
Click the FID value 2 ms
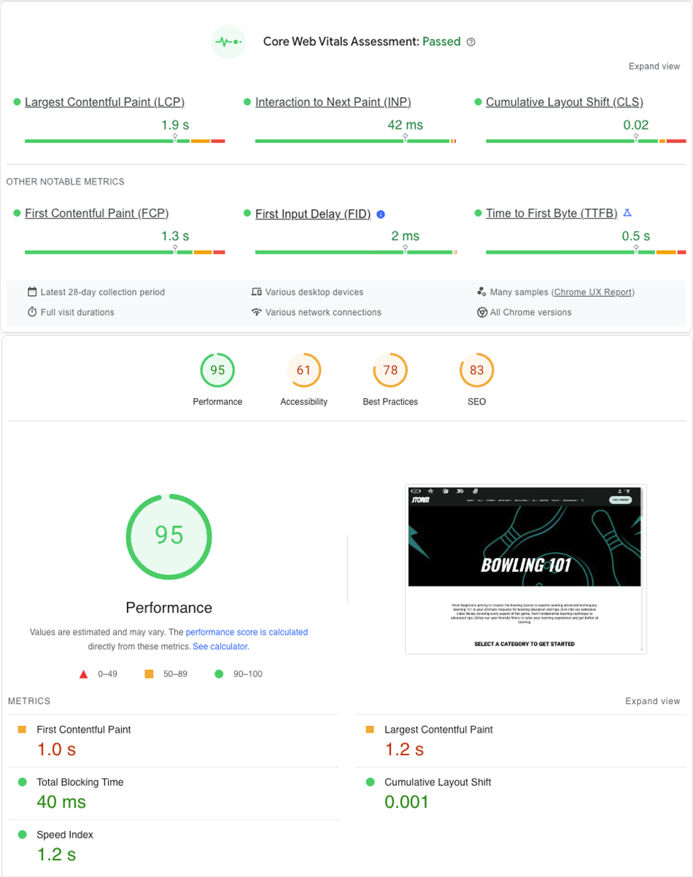coord(405,236)
